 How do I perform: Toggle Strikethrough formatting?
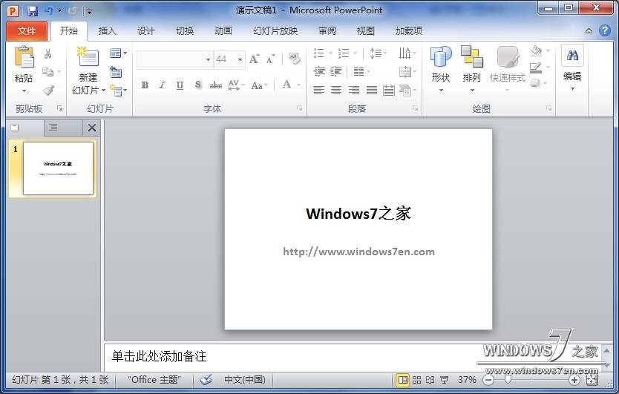click(215, 85)
